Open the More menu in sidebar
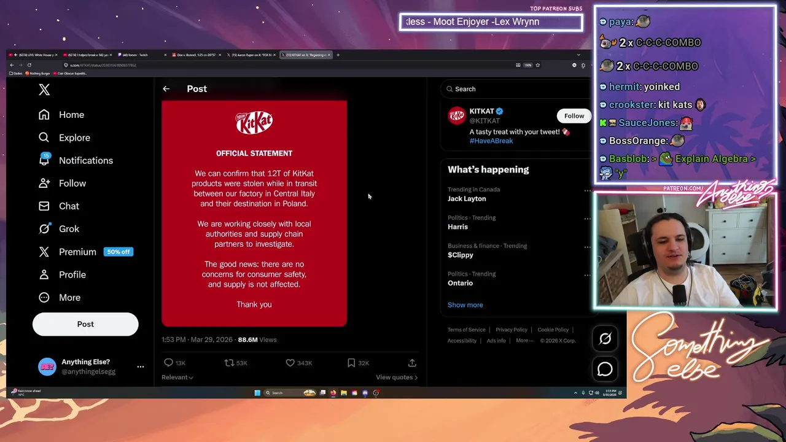Image resolution: width=786 pixels, height=442 pixels. click(60, 297)
